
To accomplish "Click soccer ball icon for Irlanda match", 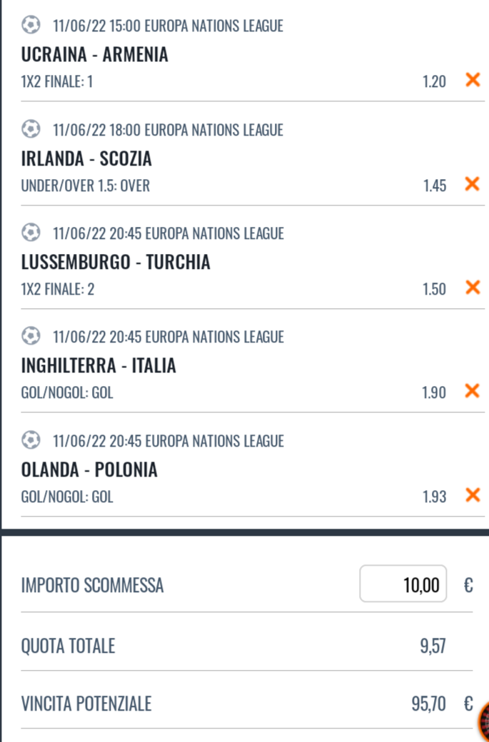I will [31, 129].
